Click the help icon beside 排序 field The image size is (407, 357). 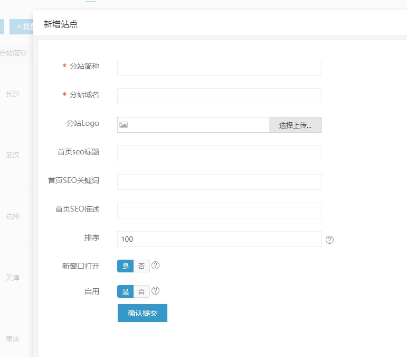coord(330,240)
